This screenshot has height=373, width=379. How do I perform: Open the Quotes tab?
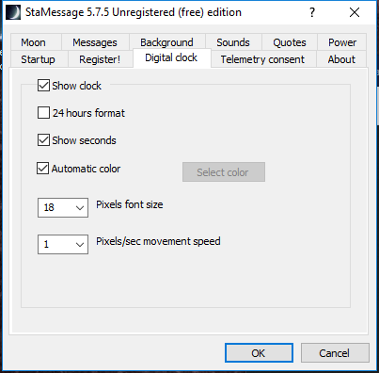point(290,42)
